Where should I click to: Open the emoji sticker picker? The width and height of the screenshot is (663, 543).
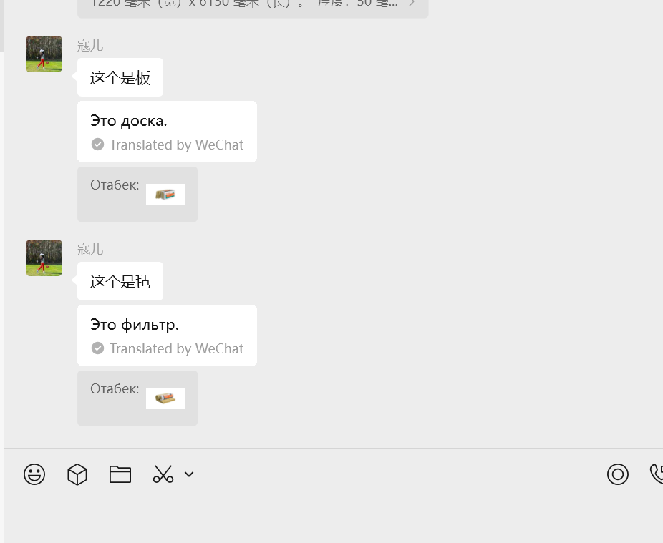[x=34, y=474]
